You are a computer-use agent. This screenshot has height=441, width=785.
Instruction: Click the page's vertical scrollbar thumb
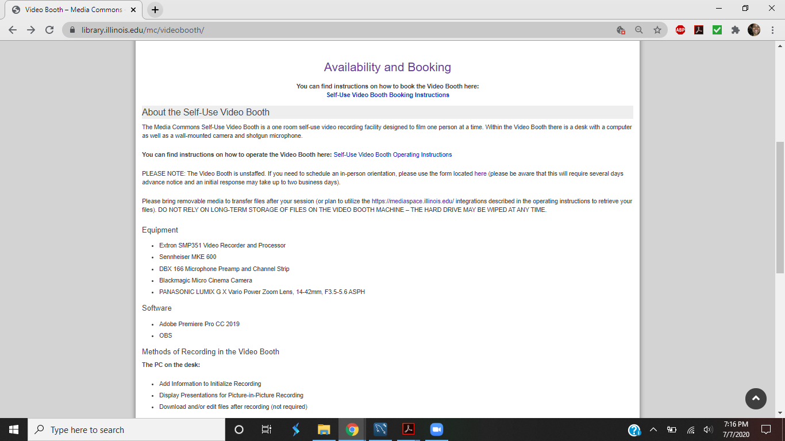[x=780, y=207]
